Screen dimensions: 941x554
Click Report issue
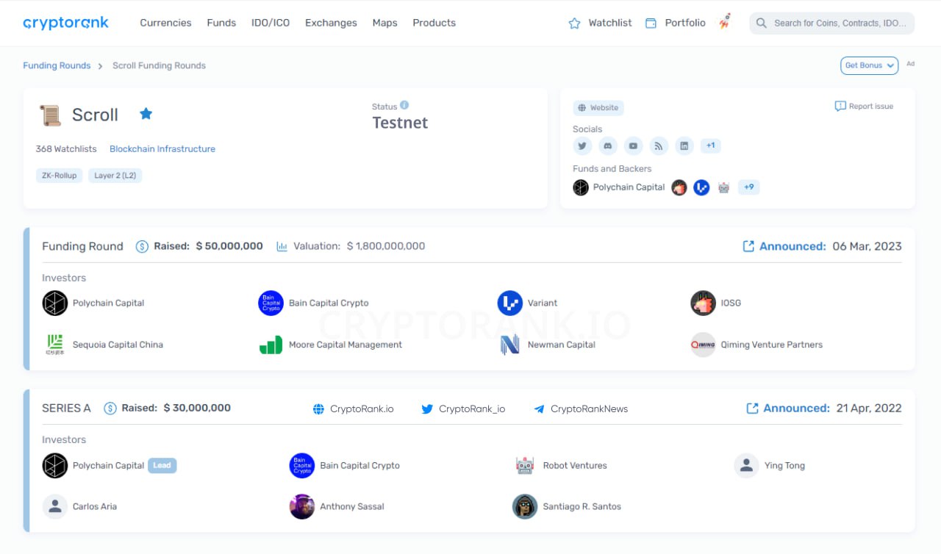(865, 107)
